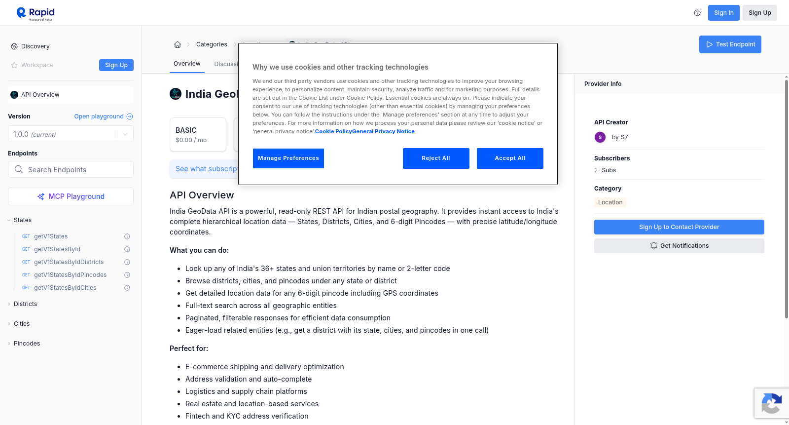Click the Get Notifications button
Screen dimensions: 789x425
point(679,246)
